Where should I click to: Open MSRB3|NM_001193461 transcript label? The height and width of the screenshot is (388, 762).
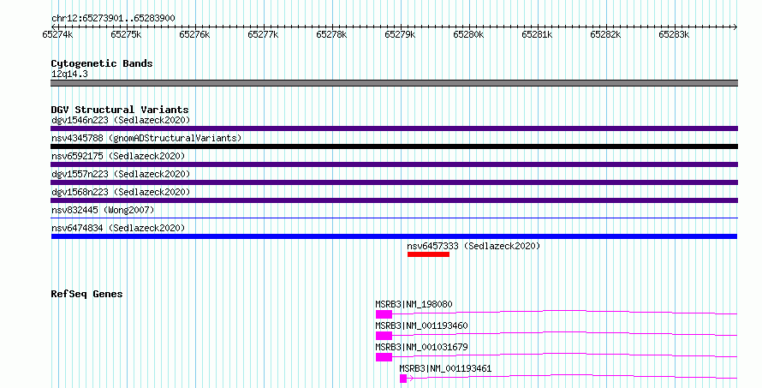coord(445,368)
